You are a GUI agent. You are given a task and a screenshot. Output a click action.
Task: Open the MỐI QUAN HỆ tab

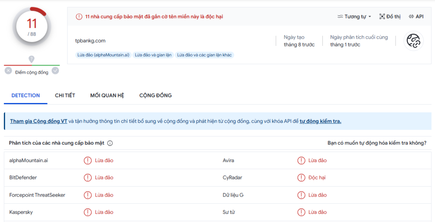(107, 95)
